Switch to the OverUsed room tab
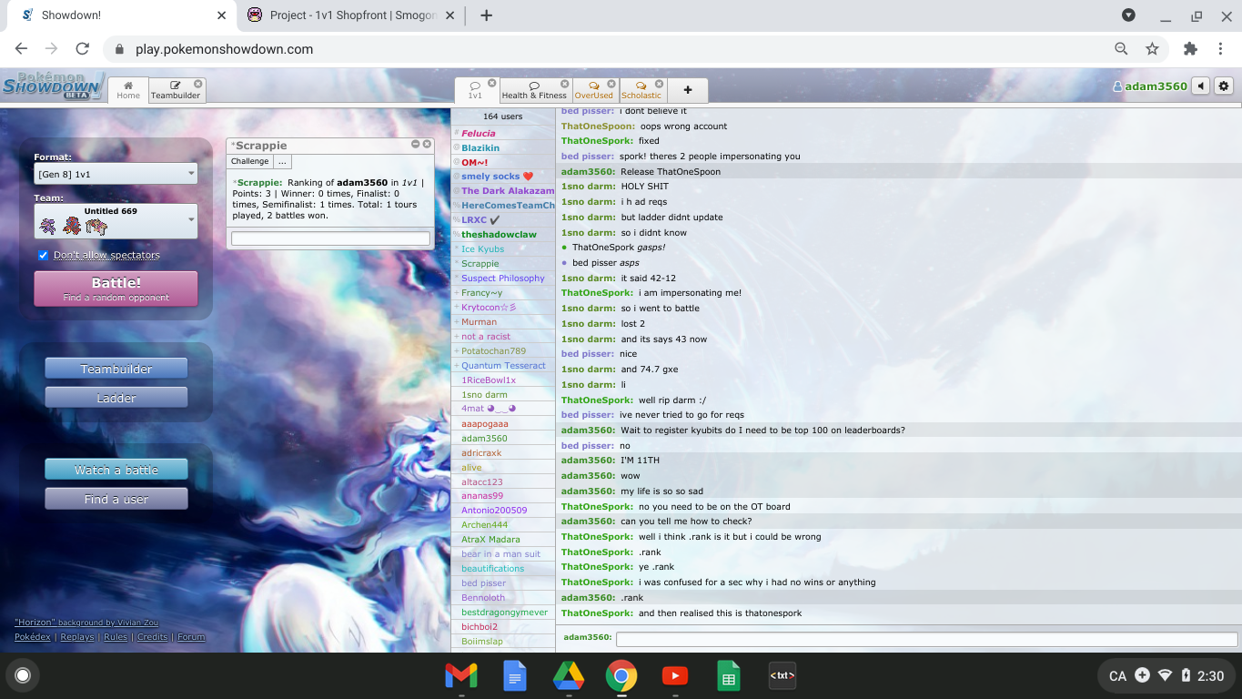The width and height of the screenshot is (1242, 699). 594,90
